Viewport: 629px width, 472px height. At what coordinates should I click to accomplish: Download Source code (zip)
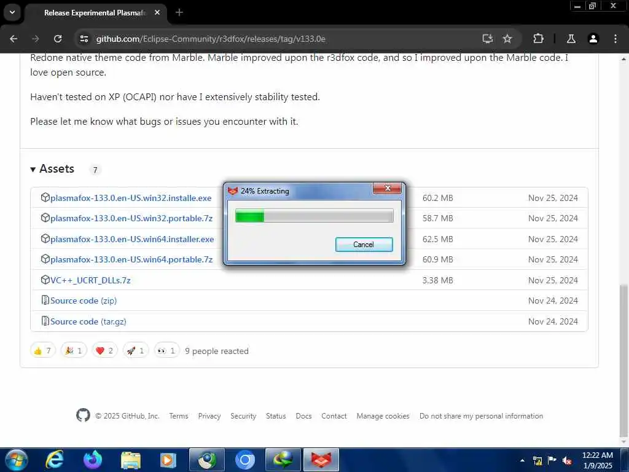pos(84,301)
